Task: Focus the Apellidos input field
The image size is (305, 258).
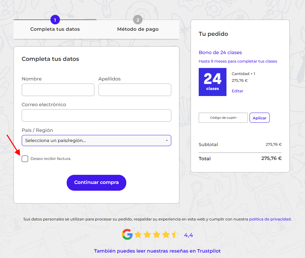Action: (135, 90)
